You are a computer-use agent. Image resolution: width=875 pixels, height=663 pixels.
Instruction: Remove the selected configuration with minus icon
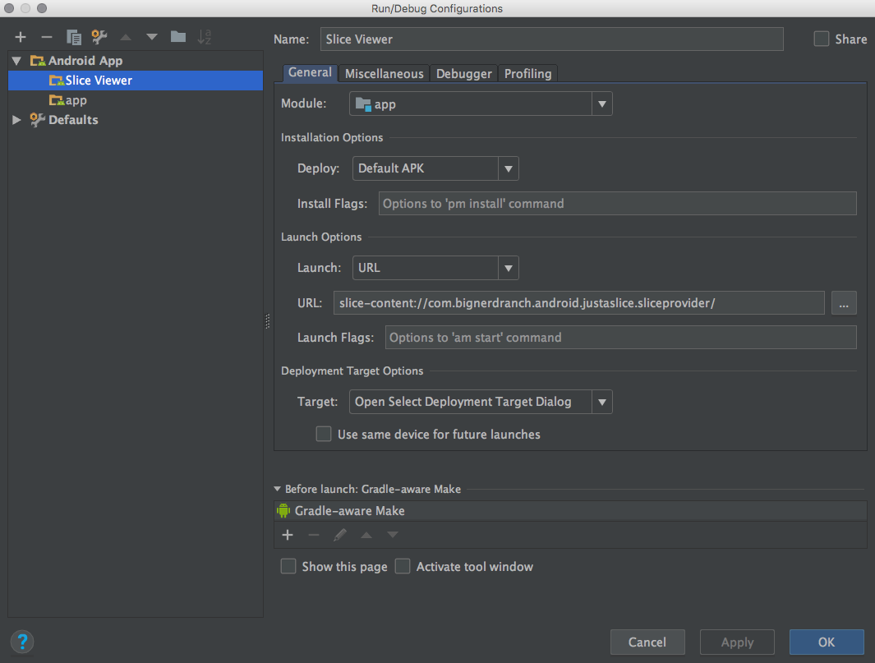pos(47,38)
